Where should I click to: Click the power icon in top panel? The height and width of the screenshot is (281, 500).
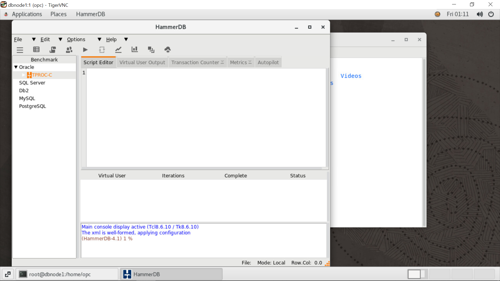point(491,14)
